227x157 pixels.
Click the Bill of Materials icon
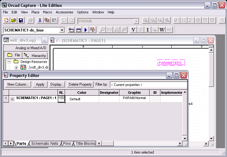[212, 21]
